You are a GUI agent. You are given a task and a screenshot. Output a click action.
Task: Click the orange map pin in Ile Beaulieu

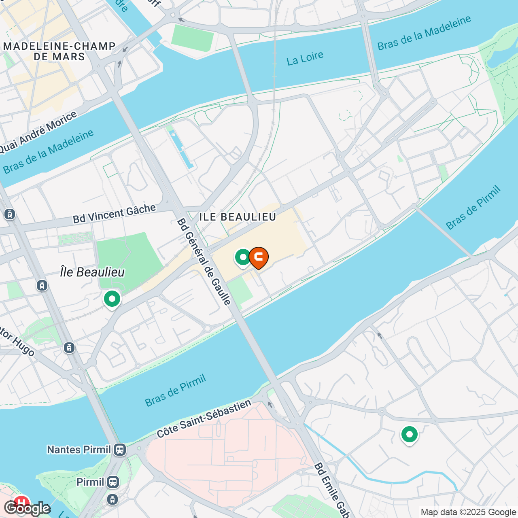tap(258, 258)
